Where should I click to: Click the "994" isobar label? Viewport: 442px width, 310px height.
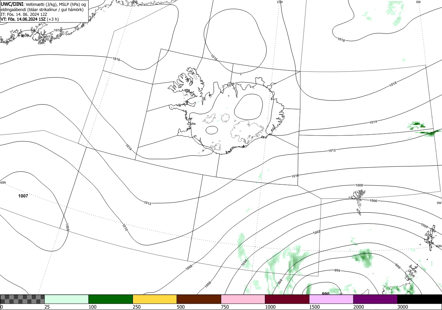click(337, 270)
